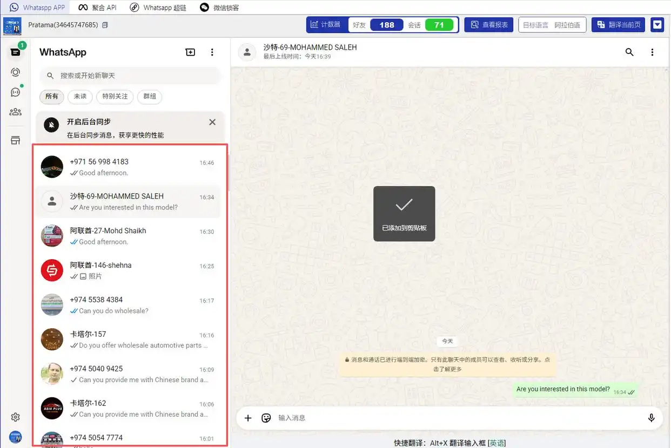The width and height of the screenshot is (671, 448).
Task: Expand the blue dropdown beside 翻译当前页
Action: pos(657,24)
